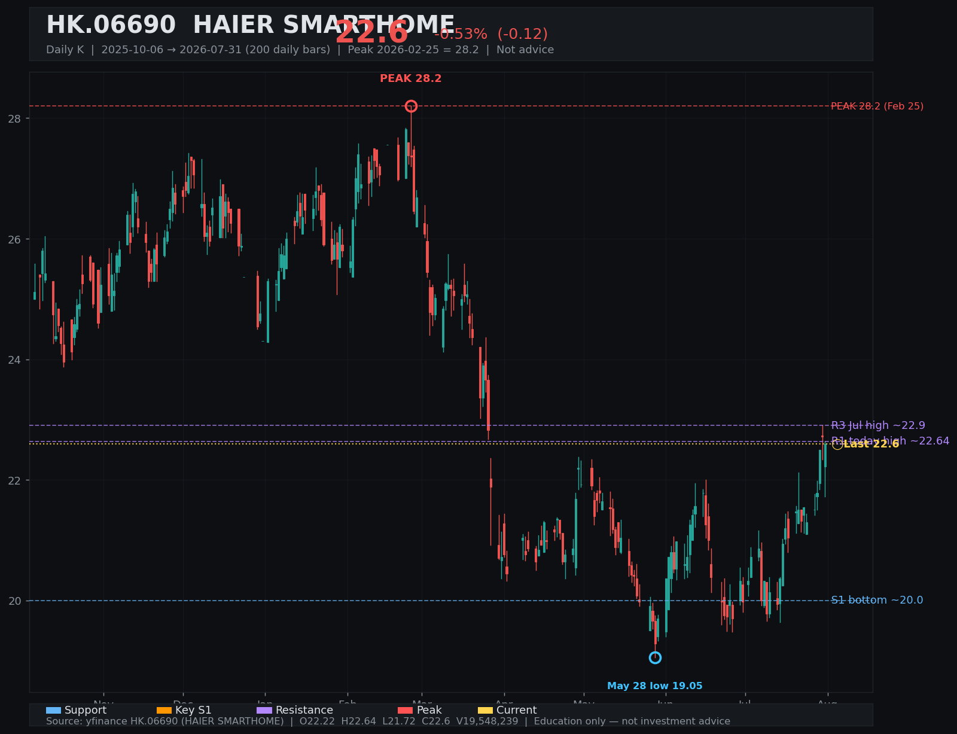The height and width of the screenshot is (734, 957).
Task: Click the blue May 28 low circle marker
Action: point(655,658)
